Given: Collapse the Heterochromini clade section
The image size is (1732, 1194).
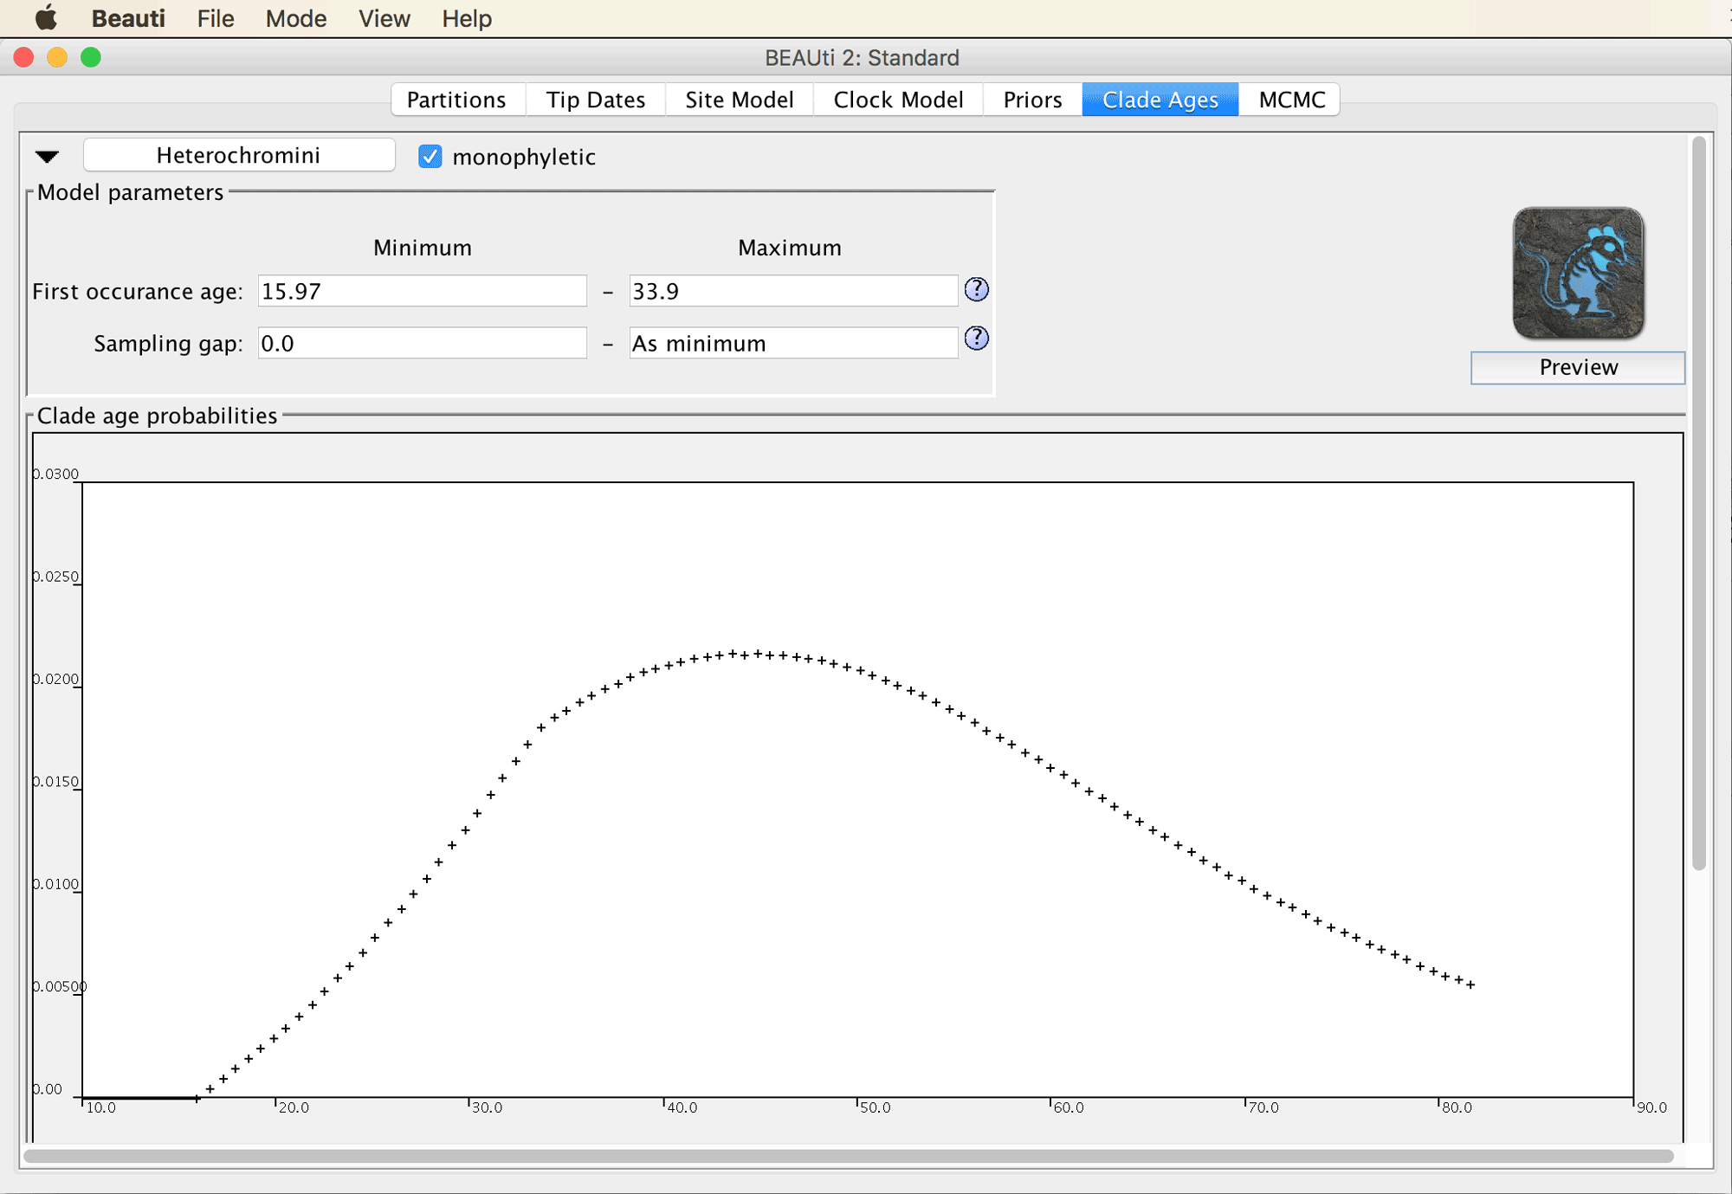Looking at the screenshot, I should coord(47,157).
